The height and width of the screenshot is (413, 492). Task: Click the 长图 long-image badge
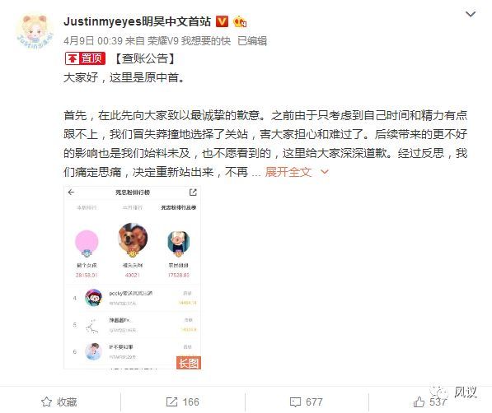188,363
